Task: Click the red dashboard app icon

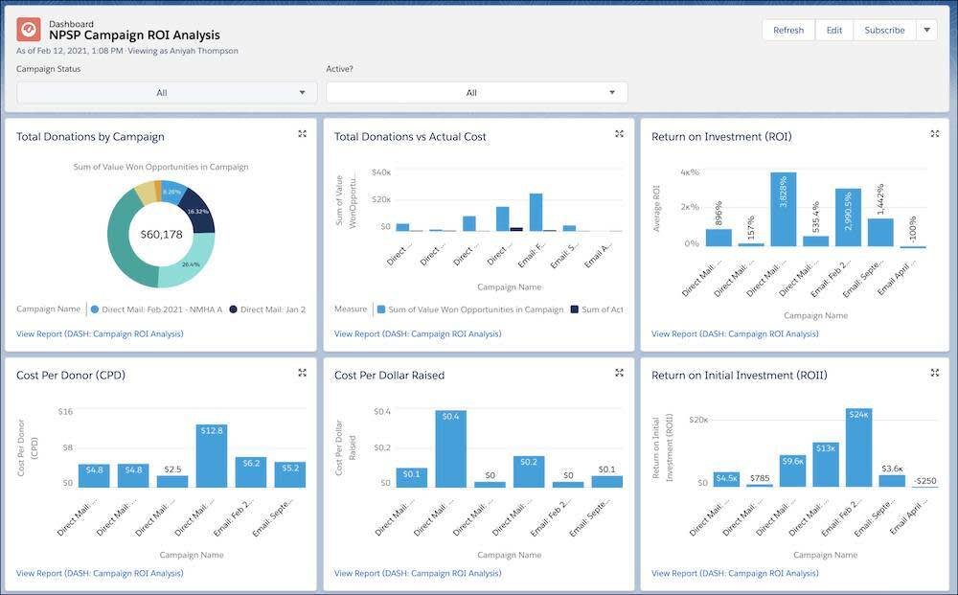Action: tap(28, 28)
